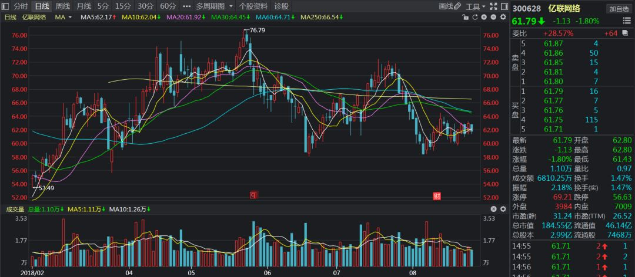Open the 诊股 stock diagnosis tab

tap(282, 6)
